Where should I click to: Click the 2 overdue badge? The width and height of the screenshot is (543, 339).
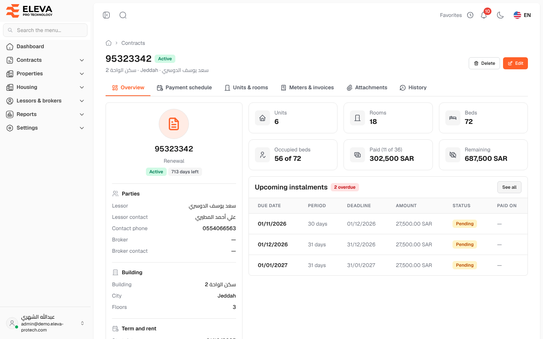(x=345, y=187)
